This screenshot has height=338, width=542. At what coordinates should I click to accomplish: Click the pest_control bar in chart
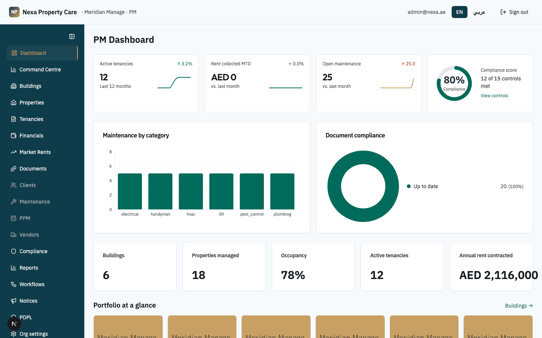[252, 192]
